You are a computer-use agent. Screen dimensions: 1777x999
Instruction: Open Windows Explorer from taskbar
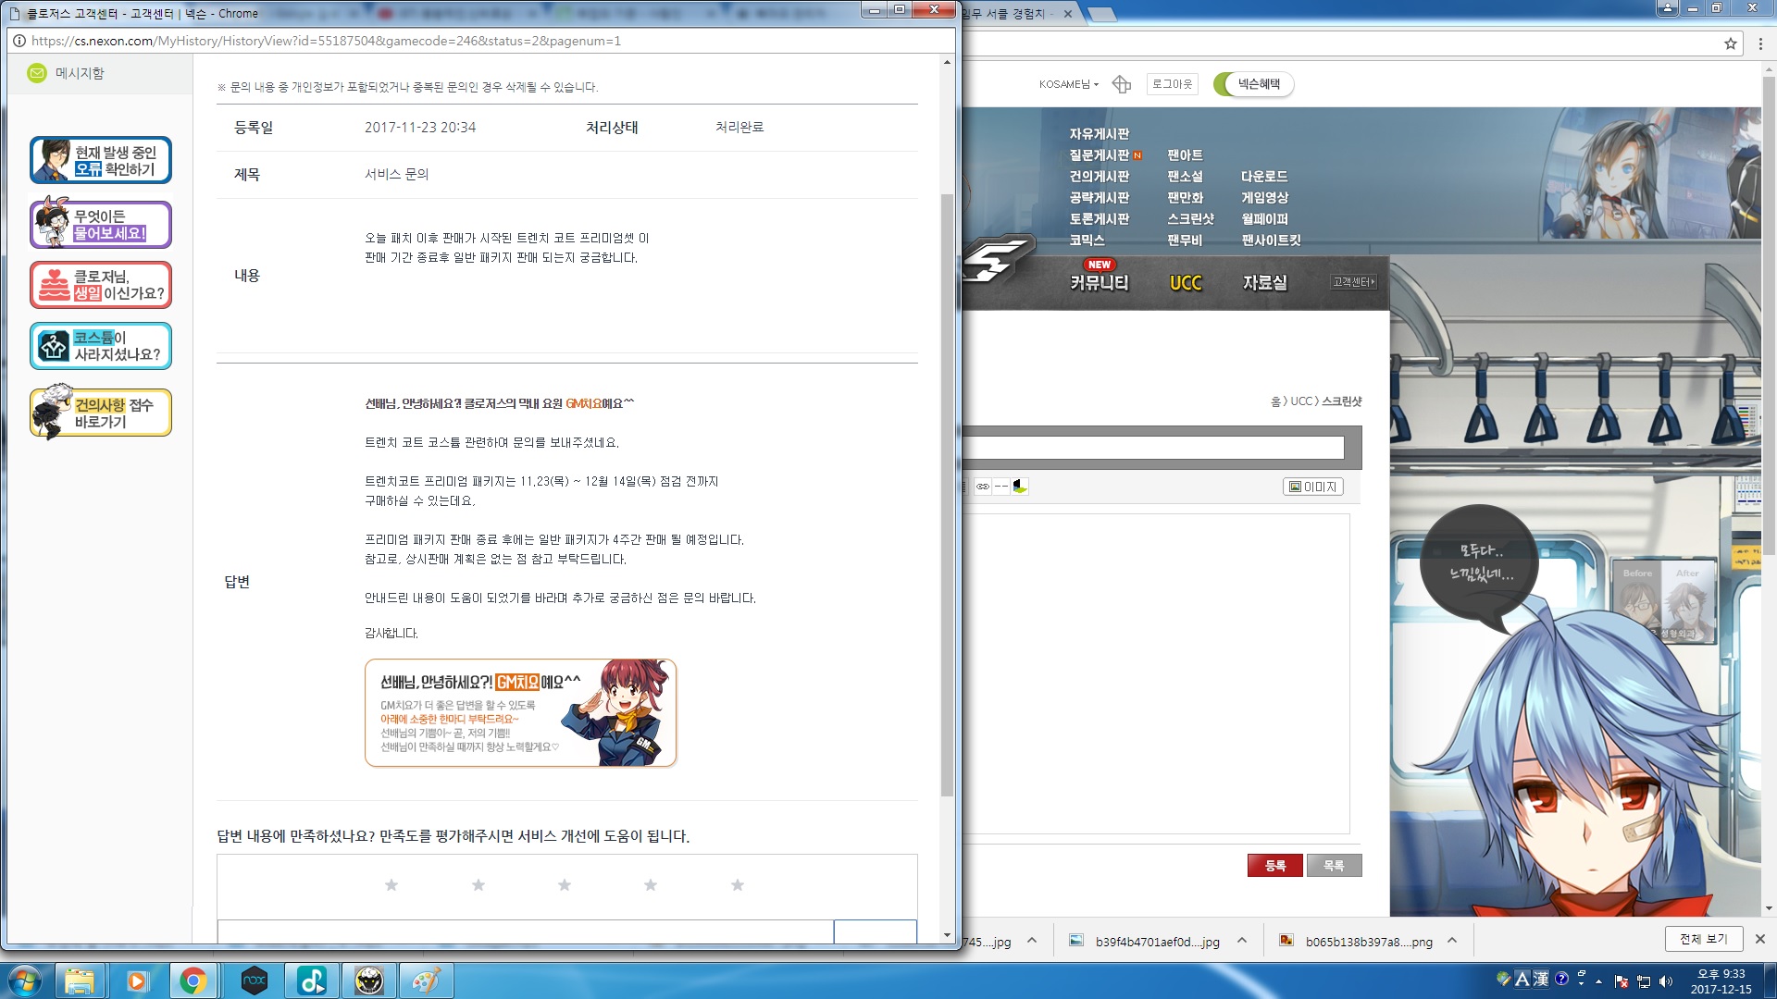click(x=80, y=980)
